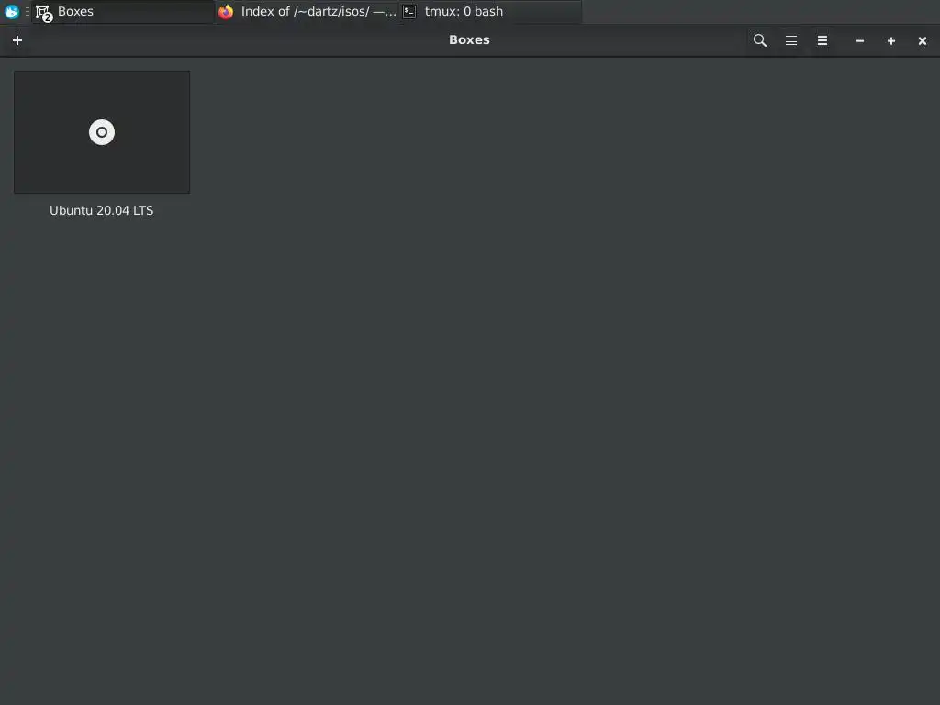Open the Ubuntu 20.04 LTS box thumbnail
The width and height of the screenshot is (940, 705).
[102, 132]
